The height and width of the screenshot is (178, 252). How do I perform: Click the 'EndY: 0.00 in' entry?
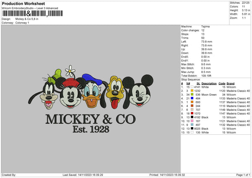195,60
